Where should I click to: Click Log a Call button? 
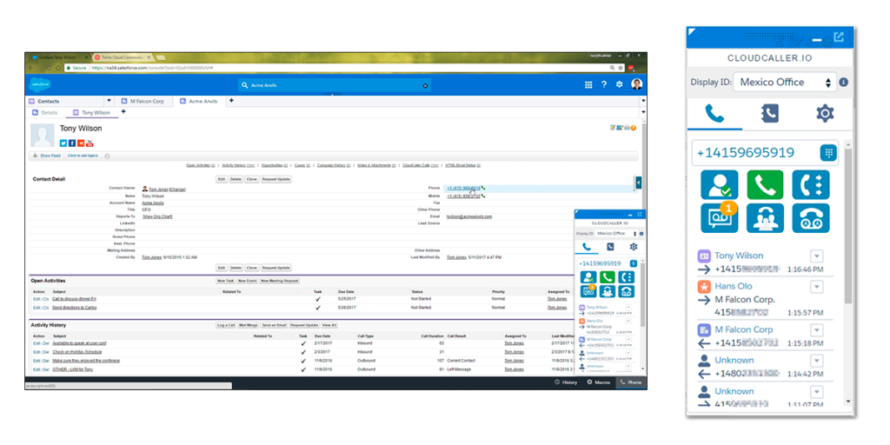226,325
